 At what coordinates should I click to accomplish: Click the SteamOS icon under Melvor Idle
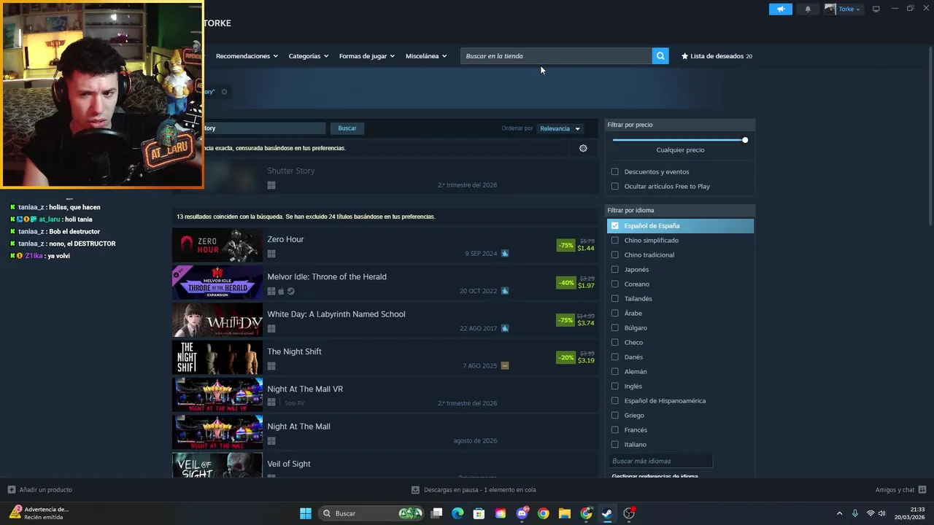tap(291, 291)
